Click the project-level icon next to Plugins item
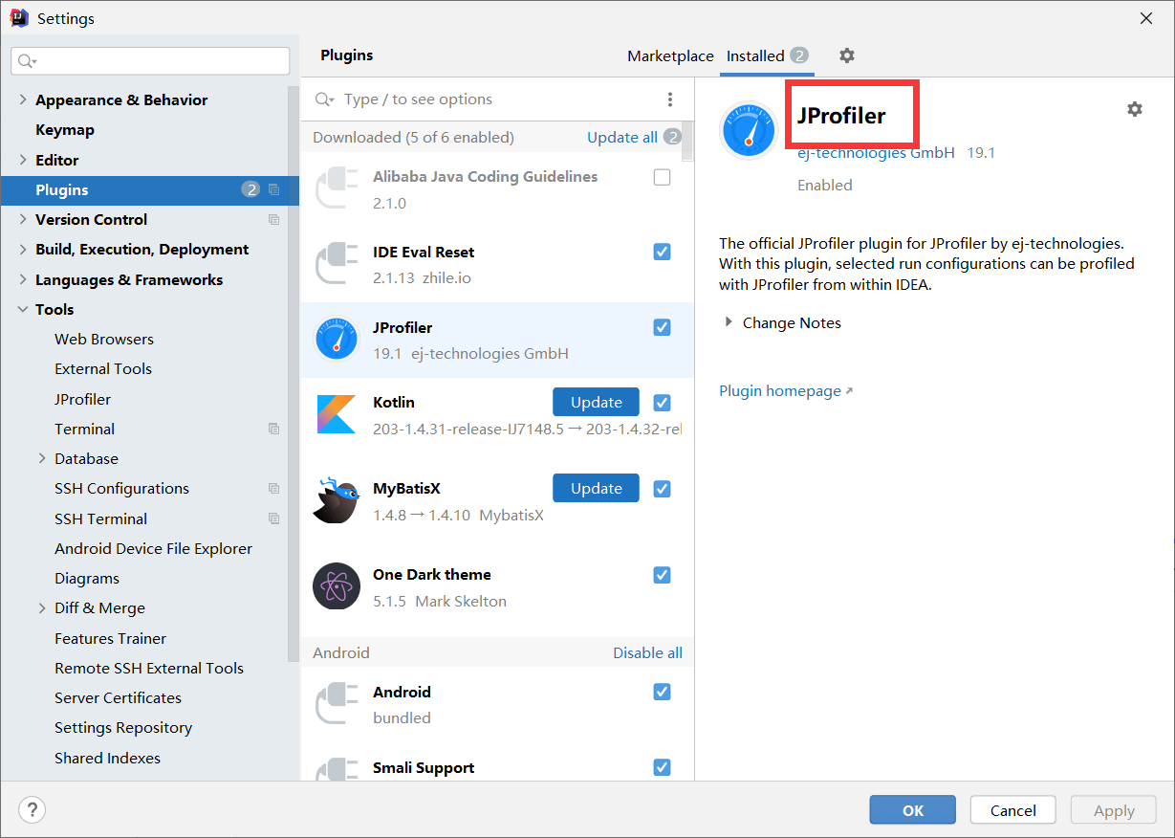The image size is (1175, 838). [274, 189]
